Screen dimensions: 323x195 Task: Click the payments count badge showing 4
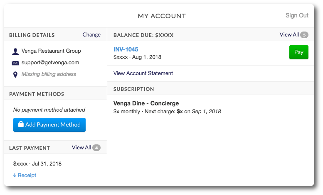pyautogui.click(x=96, y=148)
